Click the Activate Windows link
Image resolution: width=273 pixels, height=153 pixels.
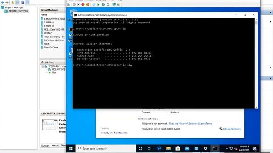[x=231, y=129]
